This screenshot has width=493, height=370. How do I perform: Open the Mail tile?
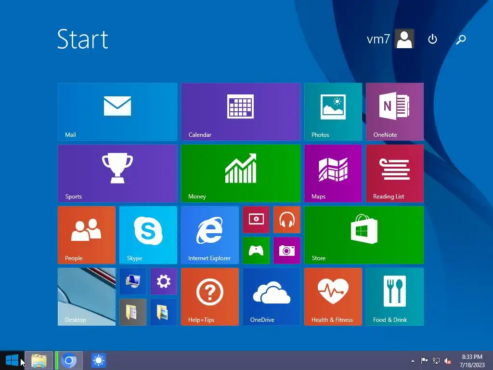click(x=117, y=112)
